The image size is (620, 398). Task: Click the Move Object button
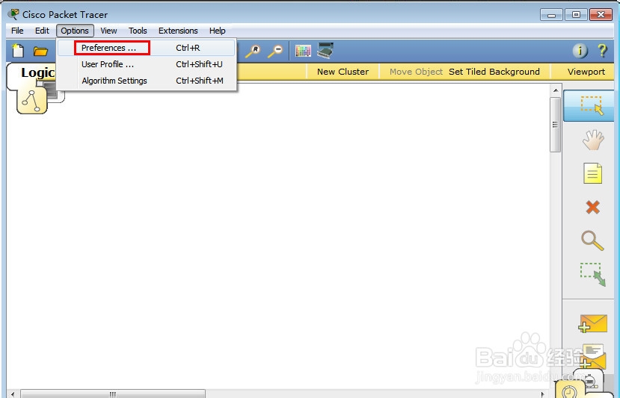tap(416, 72)
